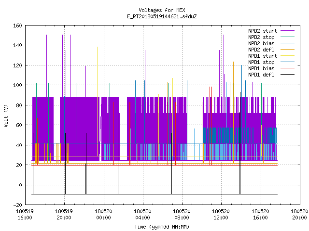The width and height of the screenshot is (309, 231).
Task: Click the NPD1 stop legend label
Action: 261,62
